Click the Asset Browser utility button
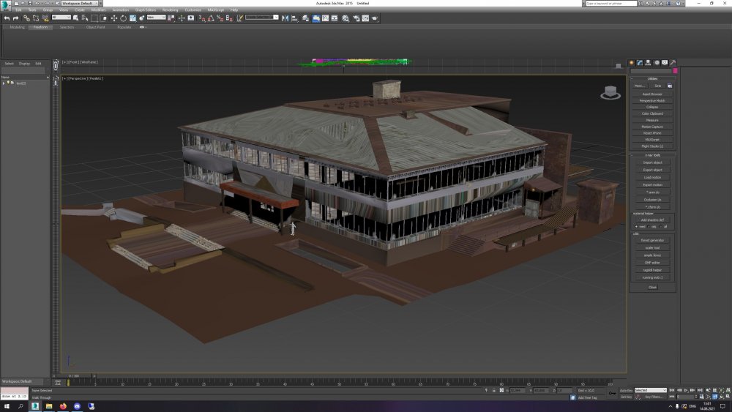The width and height of the screenshot is (732, 412). tap(652, 94)
